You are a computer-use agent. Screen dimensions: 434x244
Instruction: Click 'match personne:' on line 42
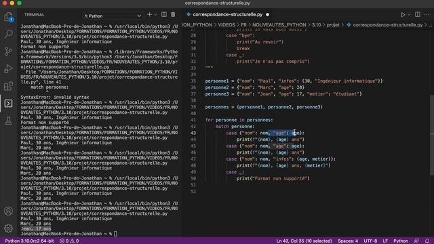point(235,127)
